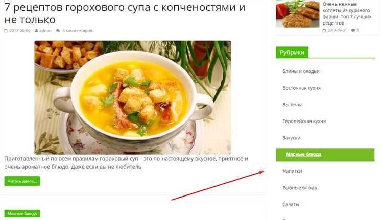Open the chicken cutlets thumbnail image
The height and width of the screenshot is (220, 383).
click(298, 14)
